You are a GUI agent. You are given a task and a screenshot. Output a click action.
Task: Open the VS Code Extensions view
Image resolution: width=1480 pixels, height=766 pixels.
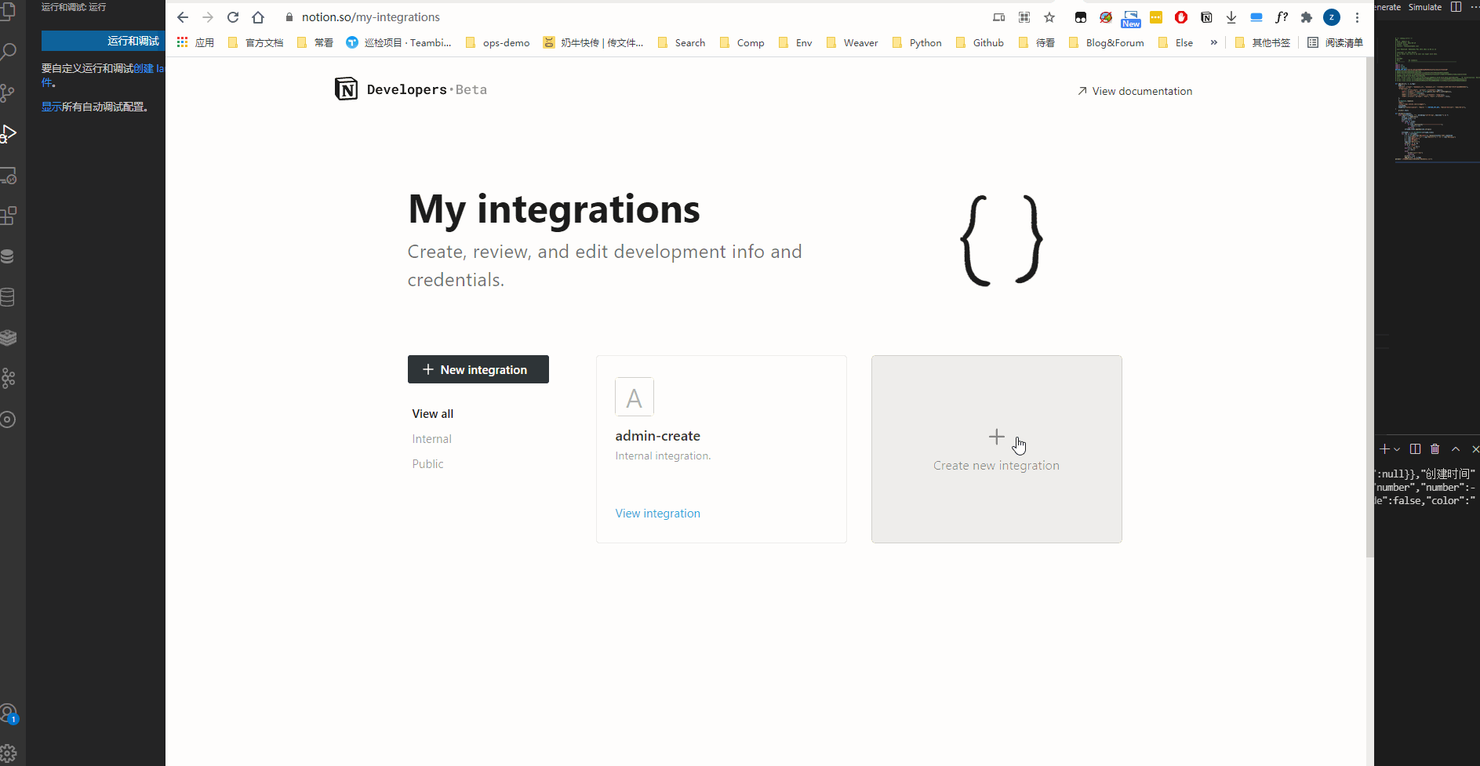[x=9, y=216]
